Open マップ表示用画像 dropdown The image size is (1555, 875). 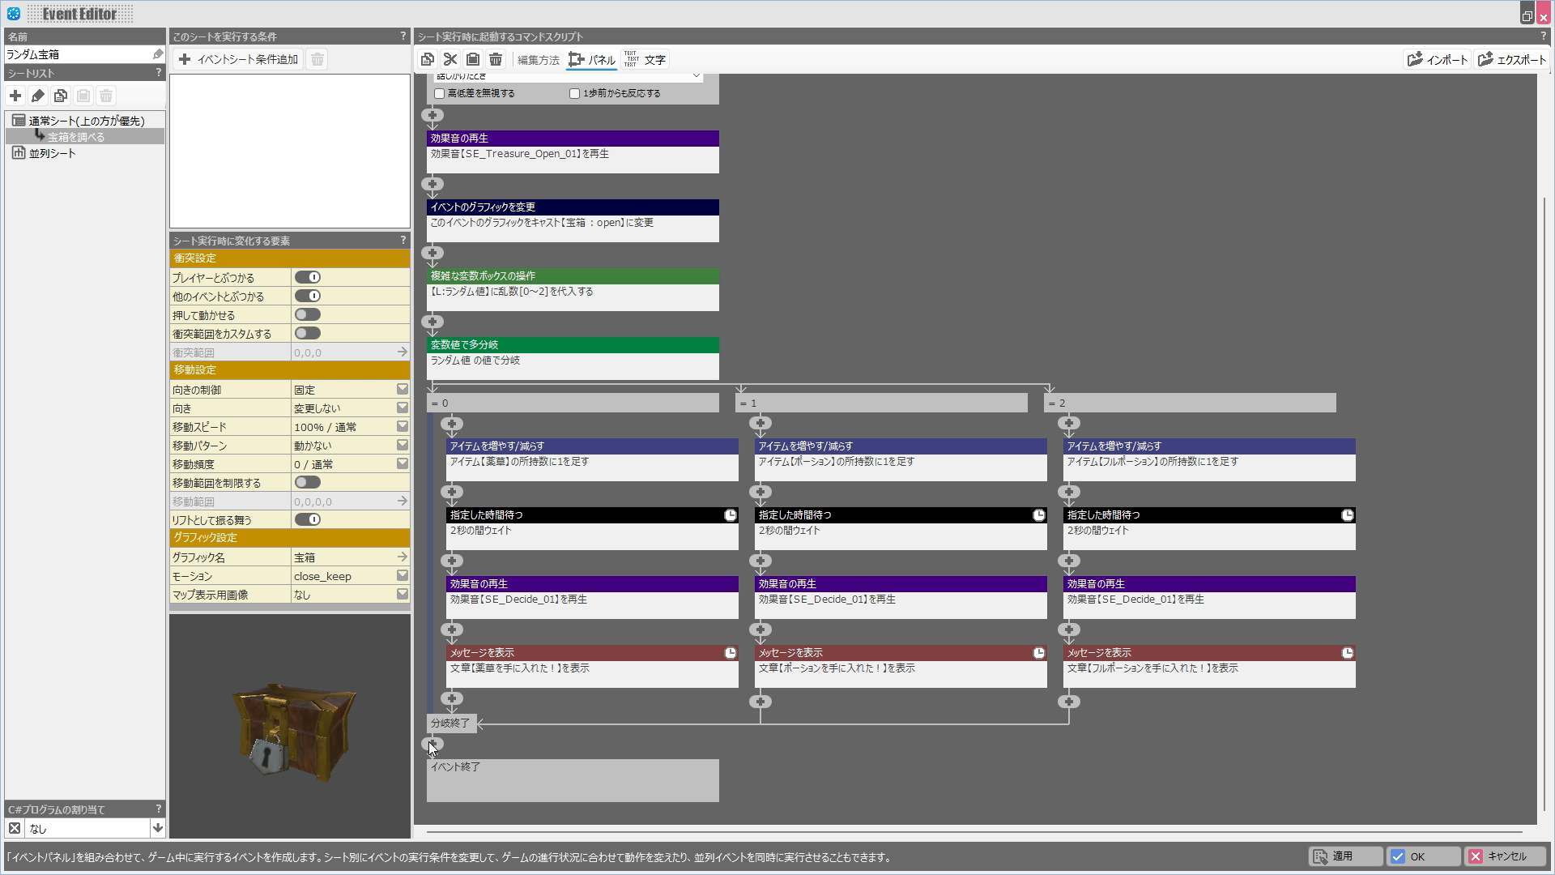click(403, 594)
